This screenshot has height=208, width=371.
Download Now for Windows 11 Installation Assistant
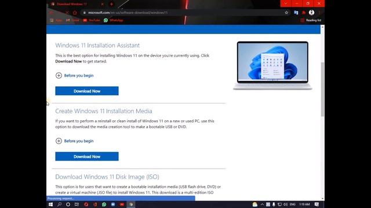87,91
